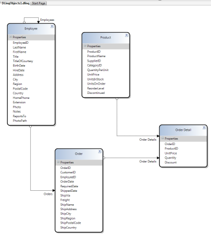The width and height of the screenshot is (211, 235).
Task: Select the Extension property
Action: tap(19, 102)
